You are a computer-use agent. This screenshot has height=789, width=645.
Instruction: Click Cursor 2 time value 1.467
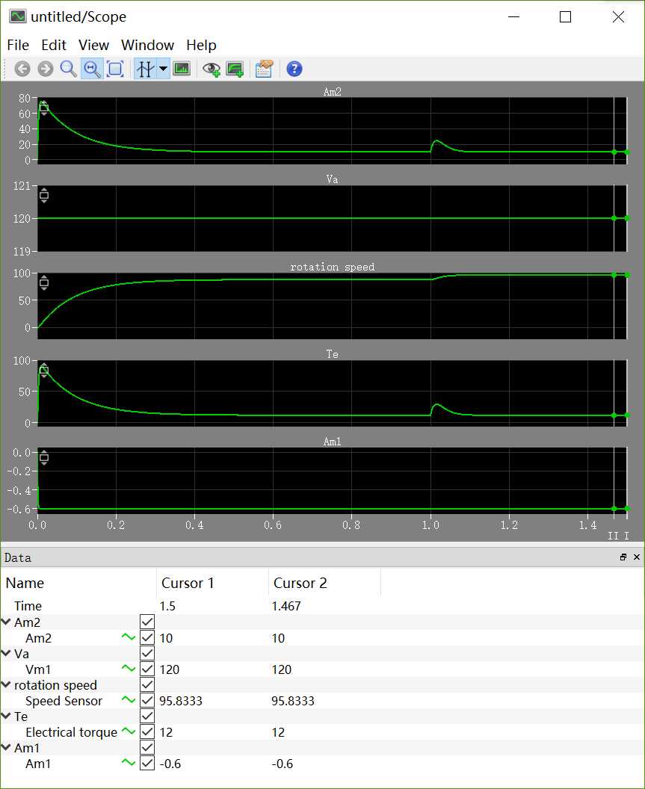(286, 606)
